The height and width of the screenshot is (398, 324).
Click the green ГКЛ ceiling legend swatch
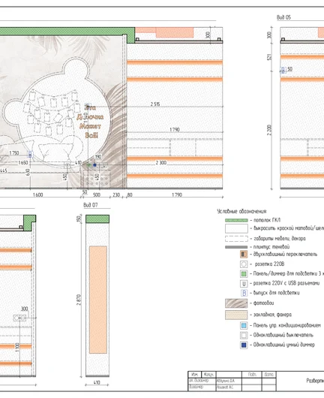pyautogui.click(x=236, y=220)
